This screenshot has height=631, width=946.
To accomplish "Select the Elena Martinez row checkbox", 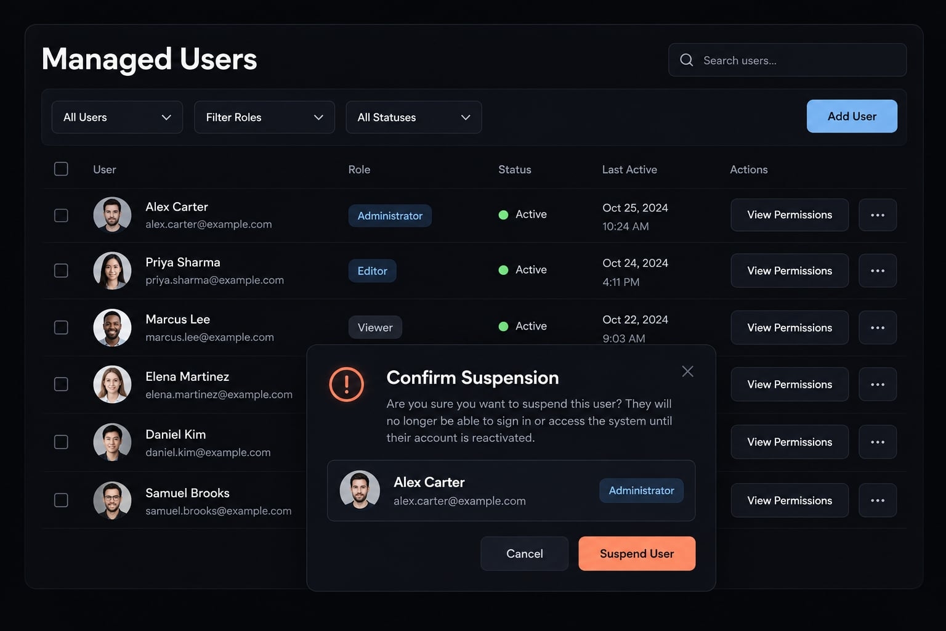I will coord(61,384).
